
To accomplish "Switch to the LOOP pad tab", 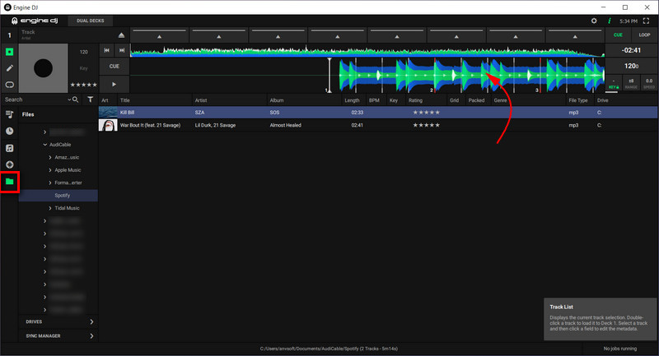I will click(x=644, y=35).
